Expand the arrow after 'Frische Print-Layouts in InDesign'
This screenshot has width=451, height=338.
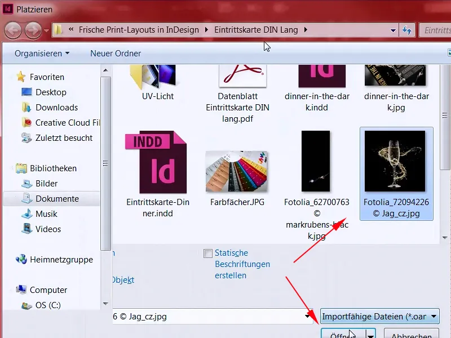pyautogui.click(x=206, y=30)
